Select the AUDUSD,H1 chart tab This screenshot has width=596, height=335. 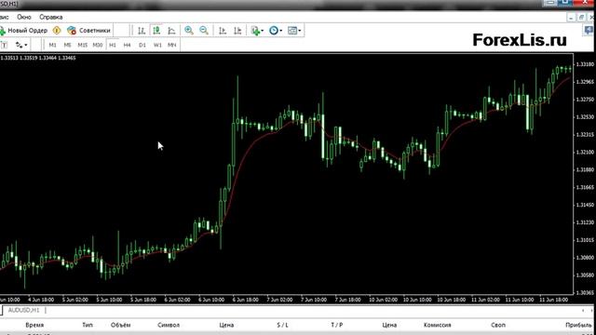pyautogui.click(x=23, y=310)
